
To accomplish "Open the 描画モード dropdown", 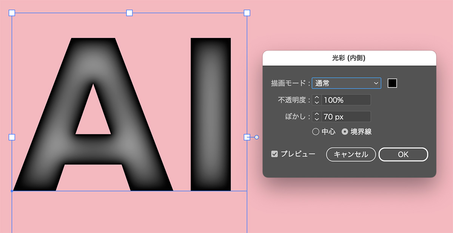I will coord(345,83).
